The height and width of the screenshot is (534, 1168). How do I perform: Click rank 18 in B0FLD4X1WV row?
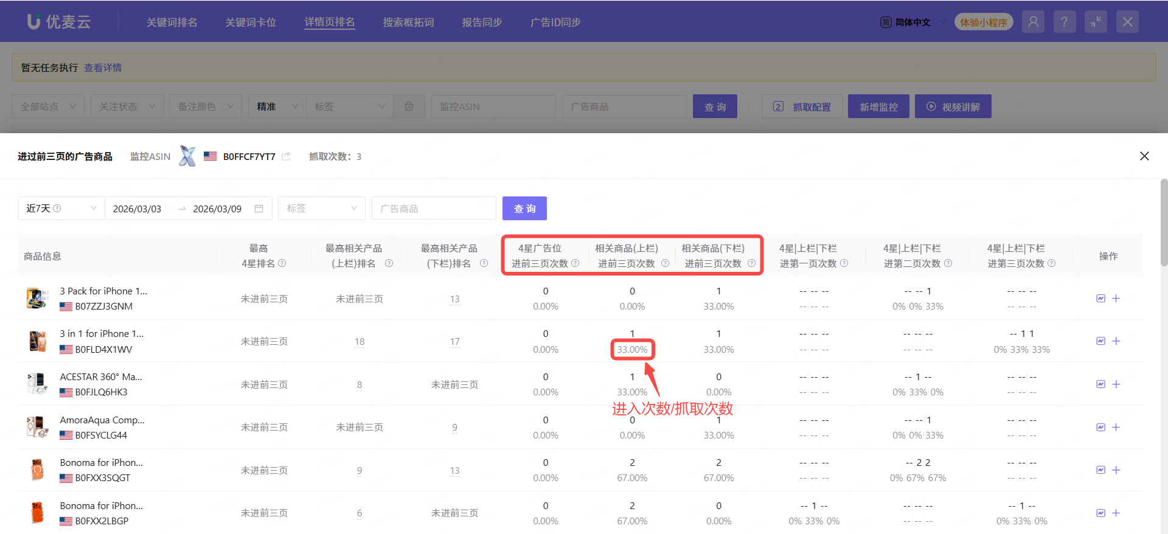360,342
